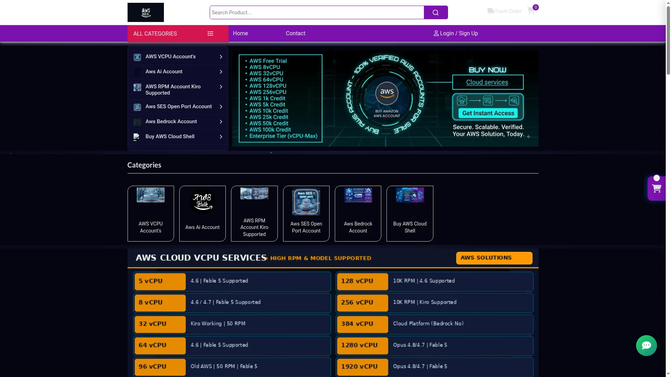This screenshot has width=671, height=377.
Task: Open Buy AWS Cloud Shell card image
Action: coord(410,195)
